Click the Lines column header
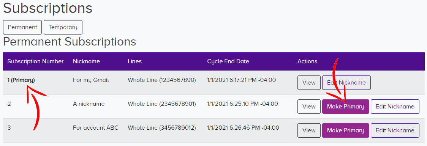 click(x=134, y=61)
